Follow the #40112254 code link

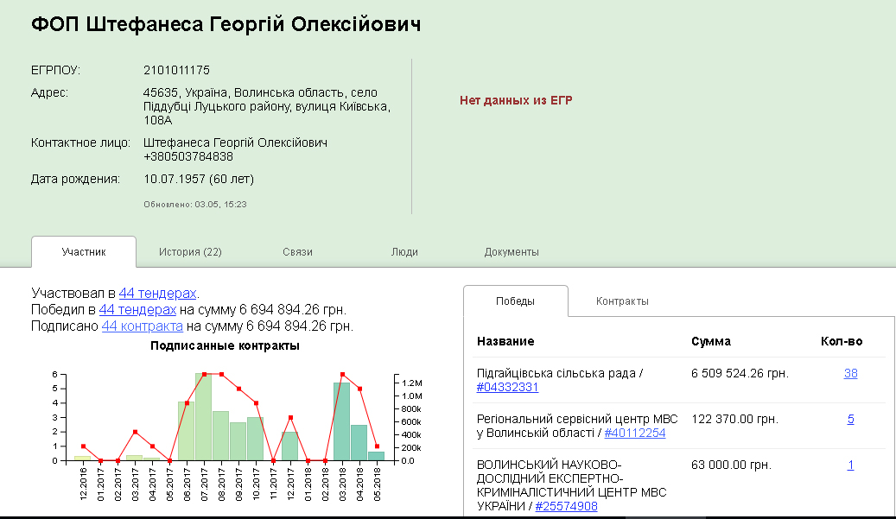pyautogui.click(x=635, y=434)
